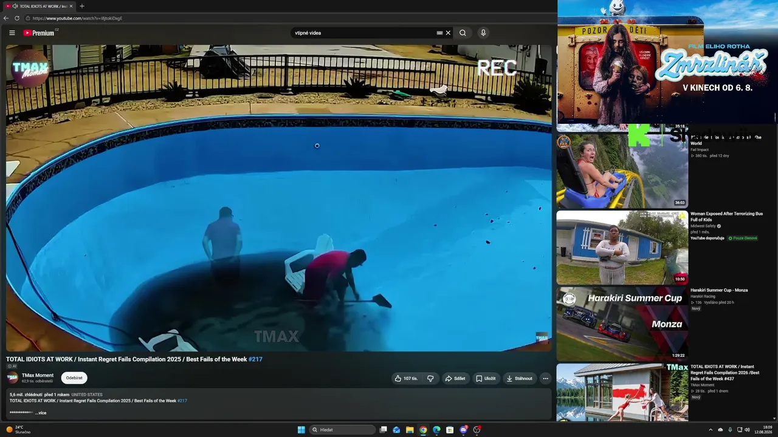The height and width of the screenshot is (437, 778).
Task: Like the video (107 tis.)
Action: click(x=406, y=379)
